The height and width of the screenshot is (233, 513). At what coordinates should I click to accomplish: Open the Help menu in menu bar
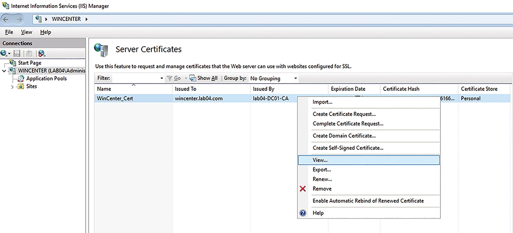click(46, 32)
